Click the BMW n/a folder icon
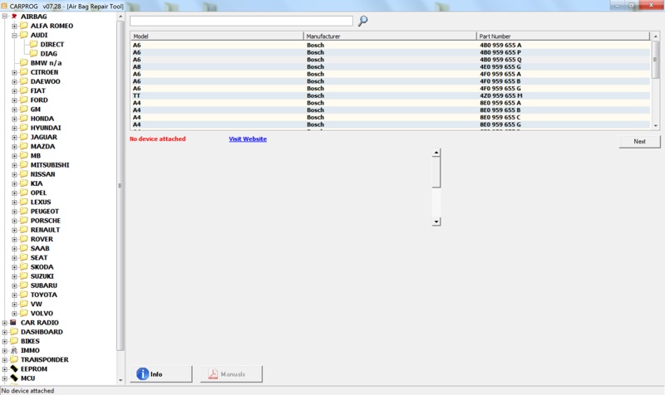This screenshot has height=395, width=665. 24,63
